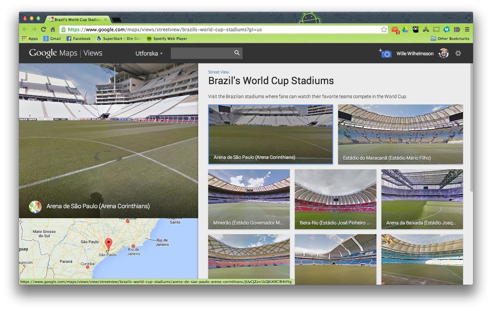Screen dimensions: 492x311
Task: Open the Gmail bookmark
Action: tap(52, 38)
